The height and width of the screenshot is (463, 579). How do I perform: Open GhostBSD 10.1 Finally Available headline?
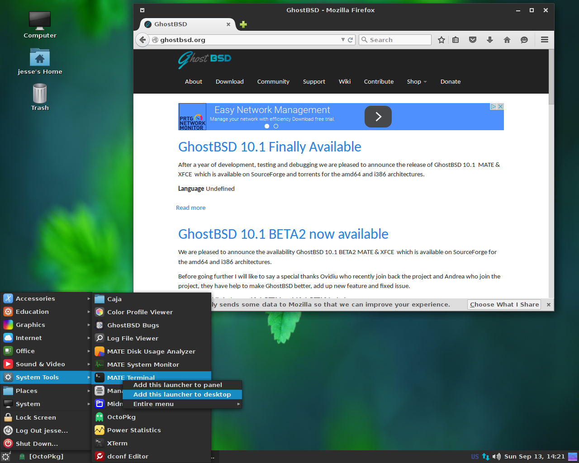click(x=270, y=147)
